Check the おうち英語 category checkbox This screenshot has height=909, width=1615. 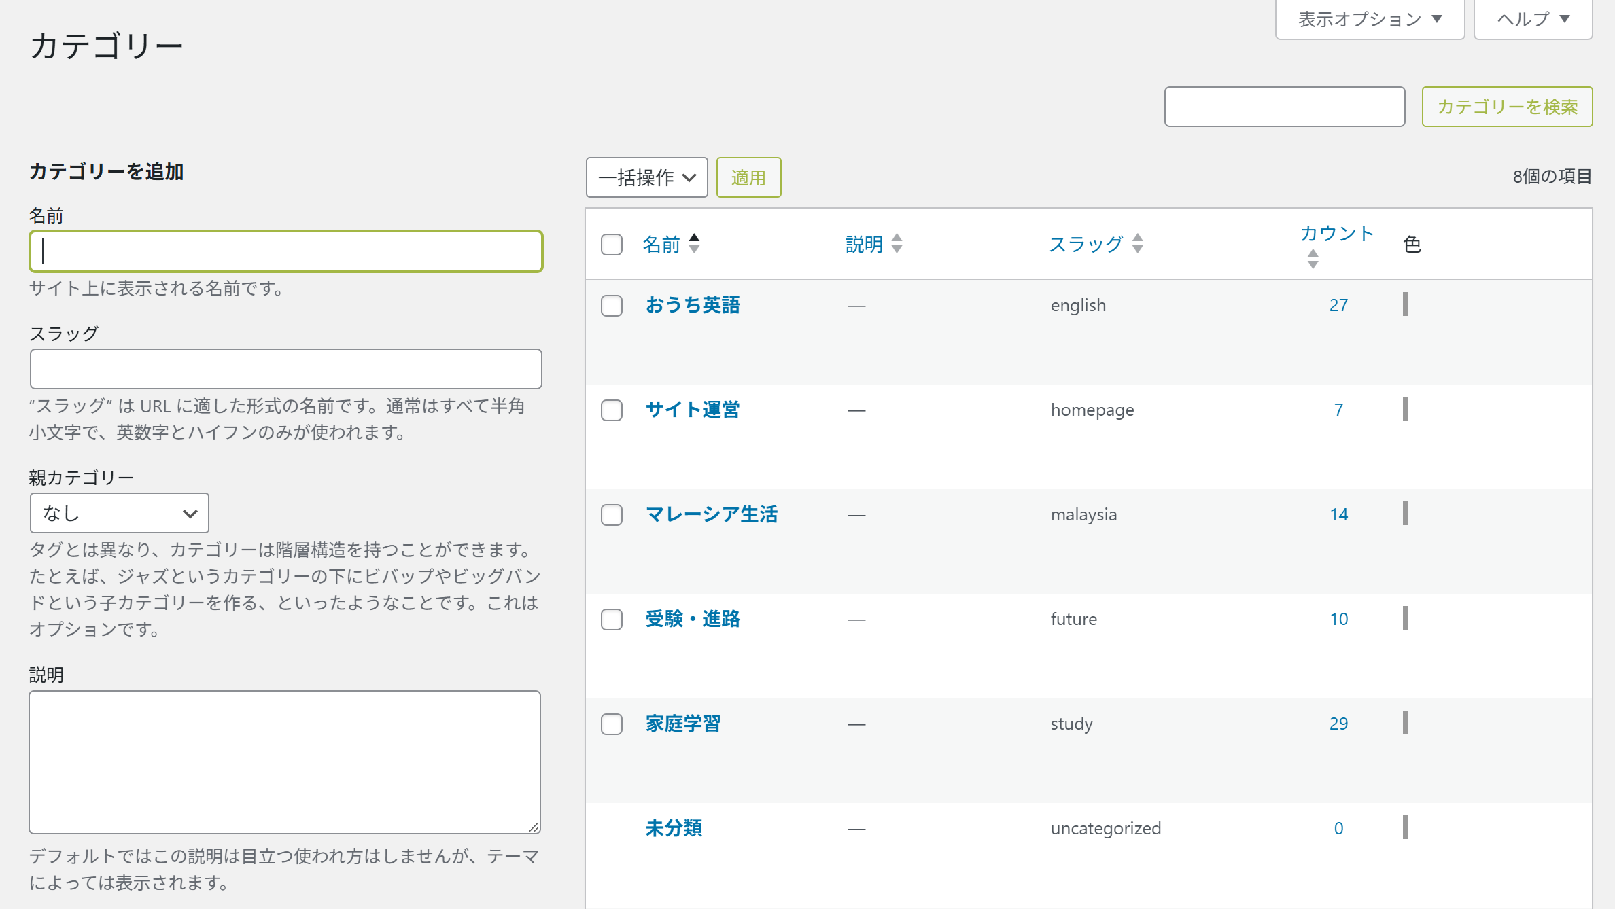[x=612, y=306]
